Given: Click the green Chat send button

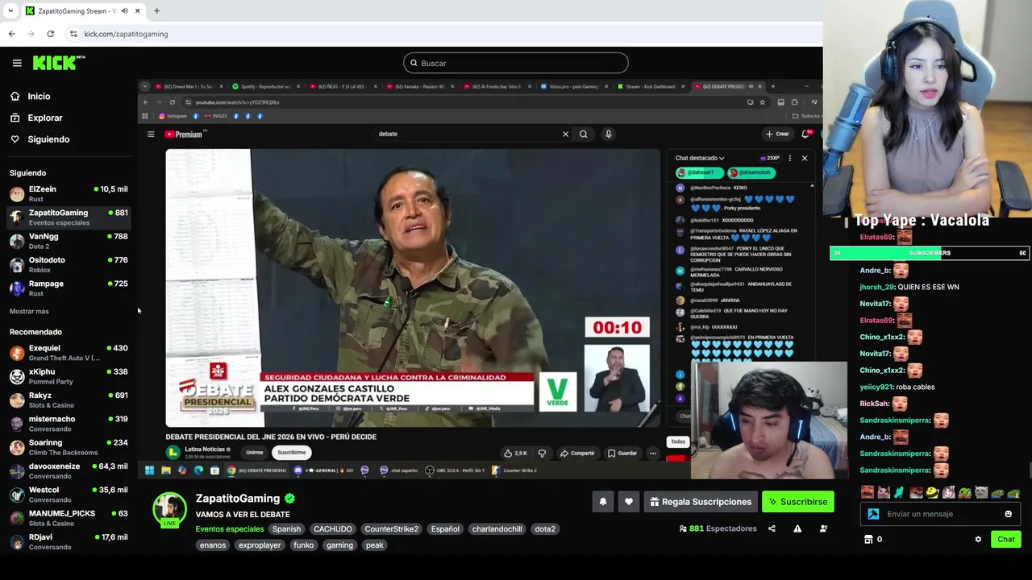Looking at the screenshot, I should click(1006, 540).
